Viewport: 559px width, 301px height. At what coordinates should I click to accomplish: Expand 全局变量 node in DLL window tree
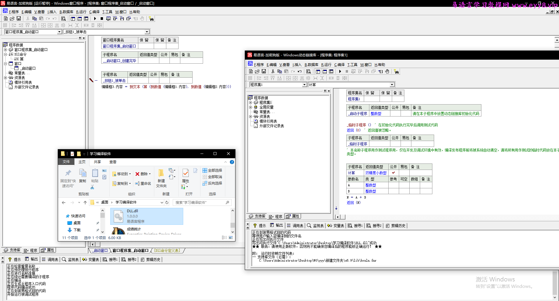coord(250,107)
